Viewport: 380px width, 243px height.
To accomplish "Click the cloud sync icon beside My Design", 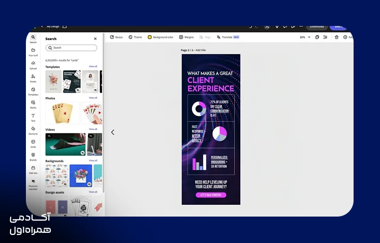I will (x=65, y=26).
